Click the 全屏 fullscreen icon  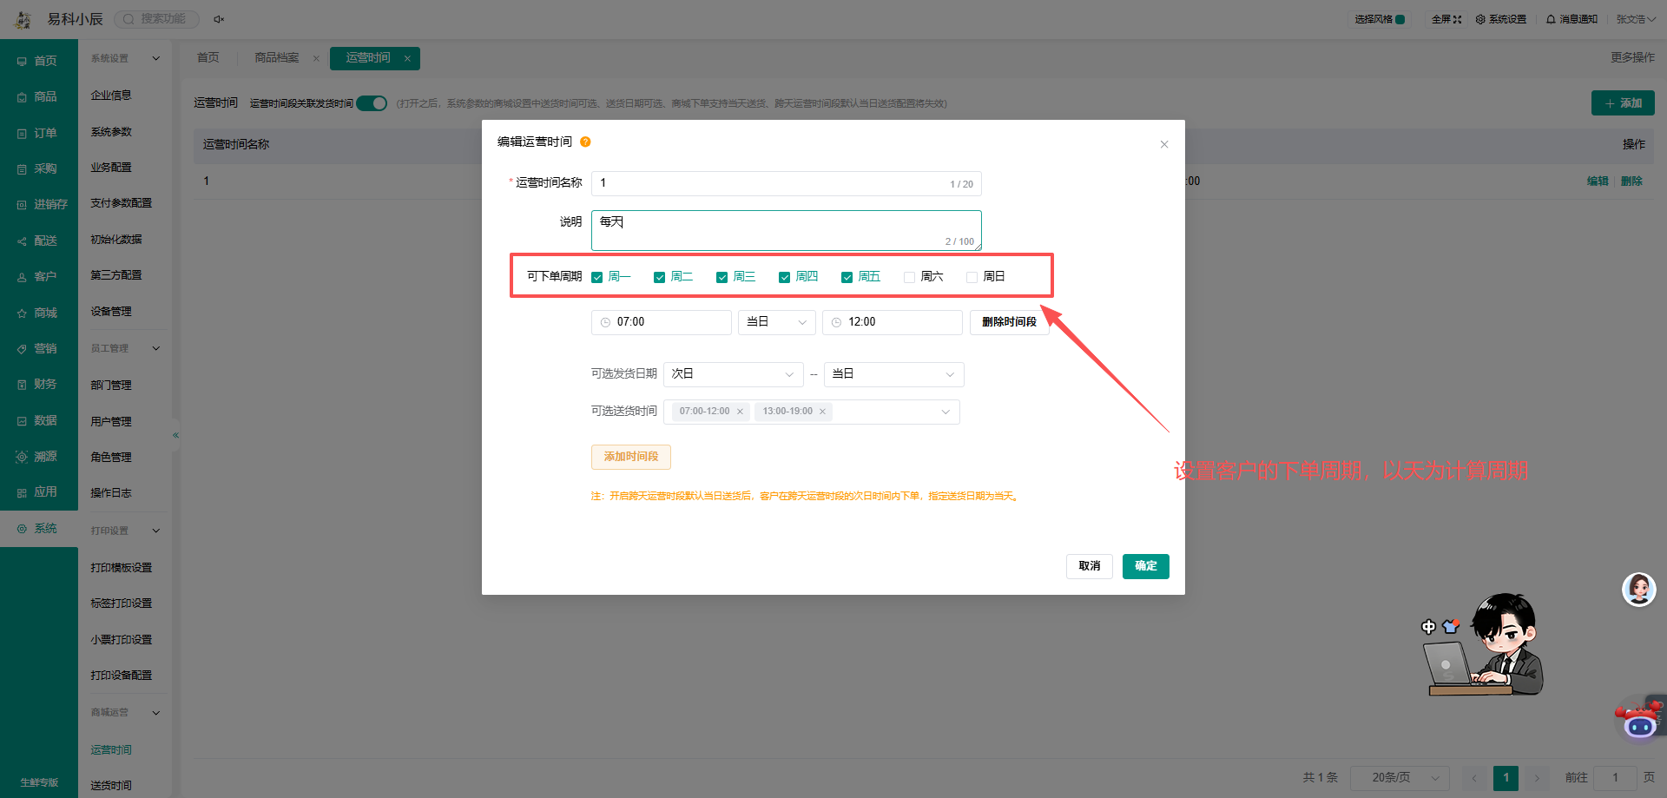[1457, 19]
